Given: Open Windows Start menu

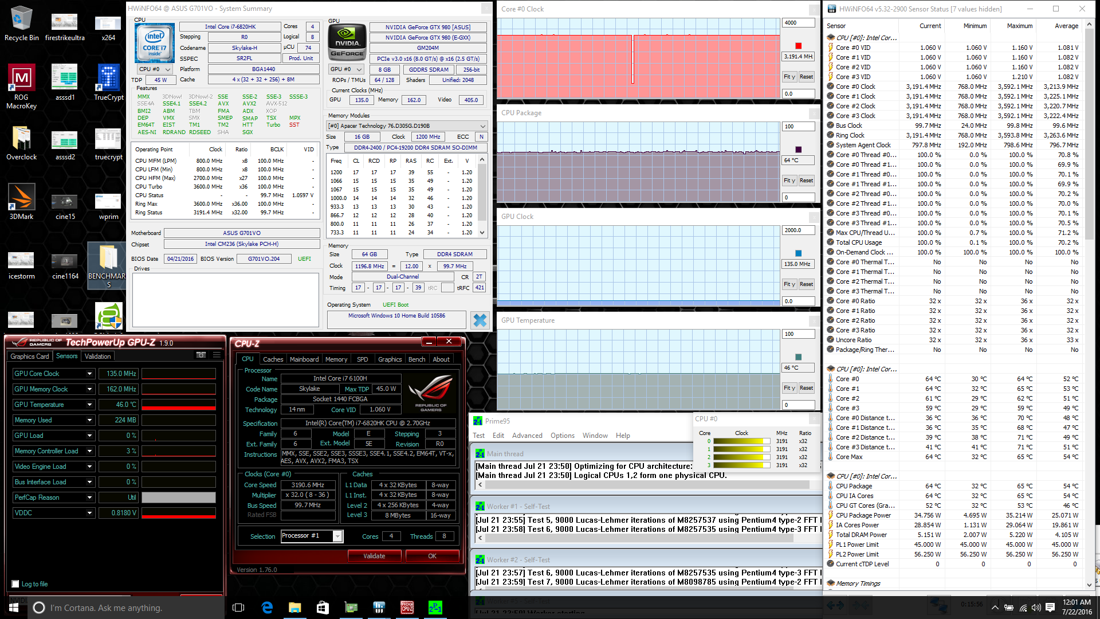Looking at the screenshot, I should (x=14, y=608).
